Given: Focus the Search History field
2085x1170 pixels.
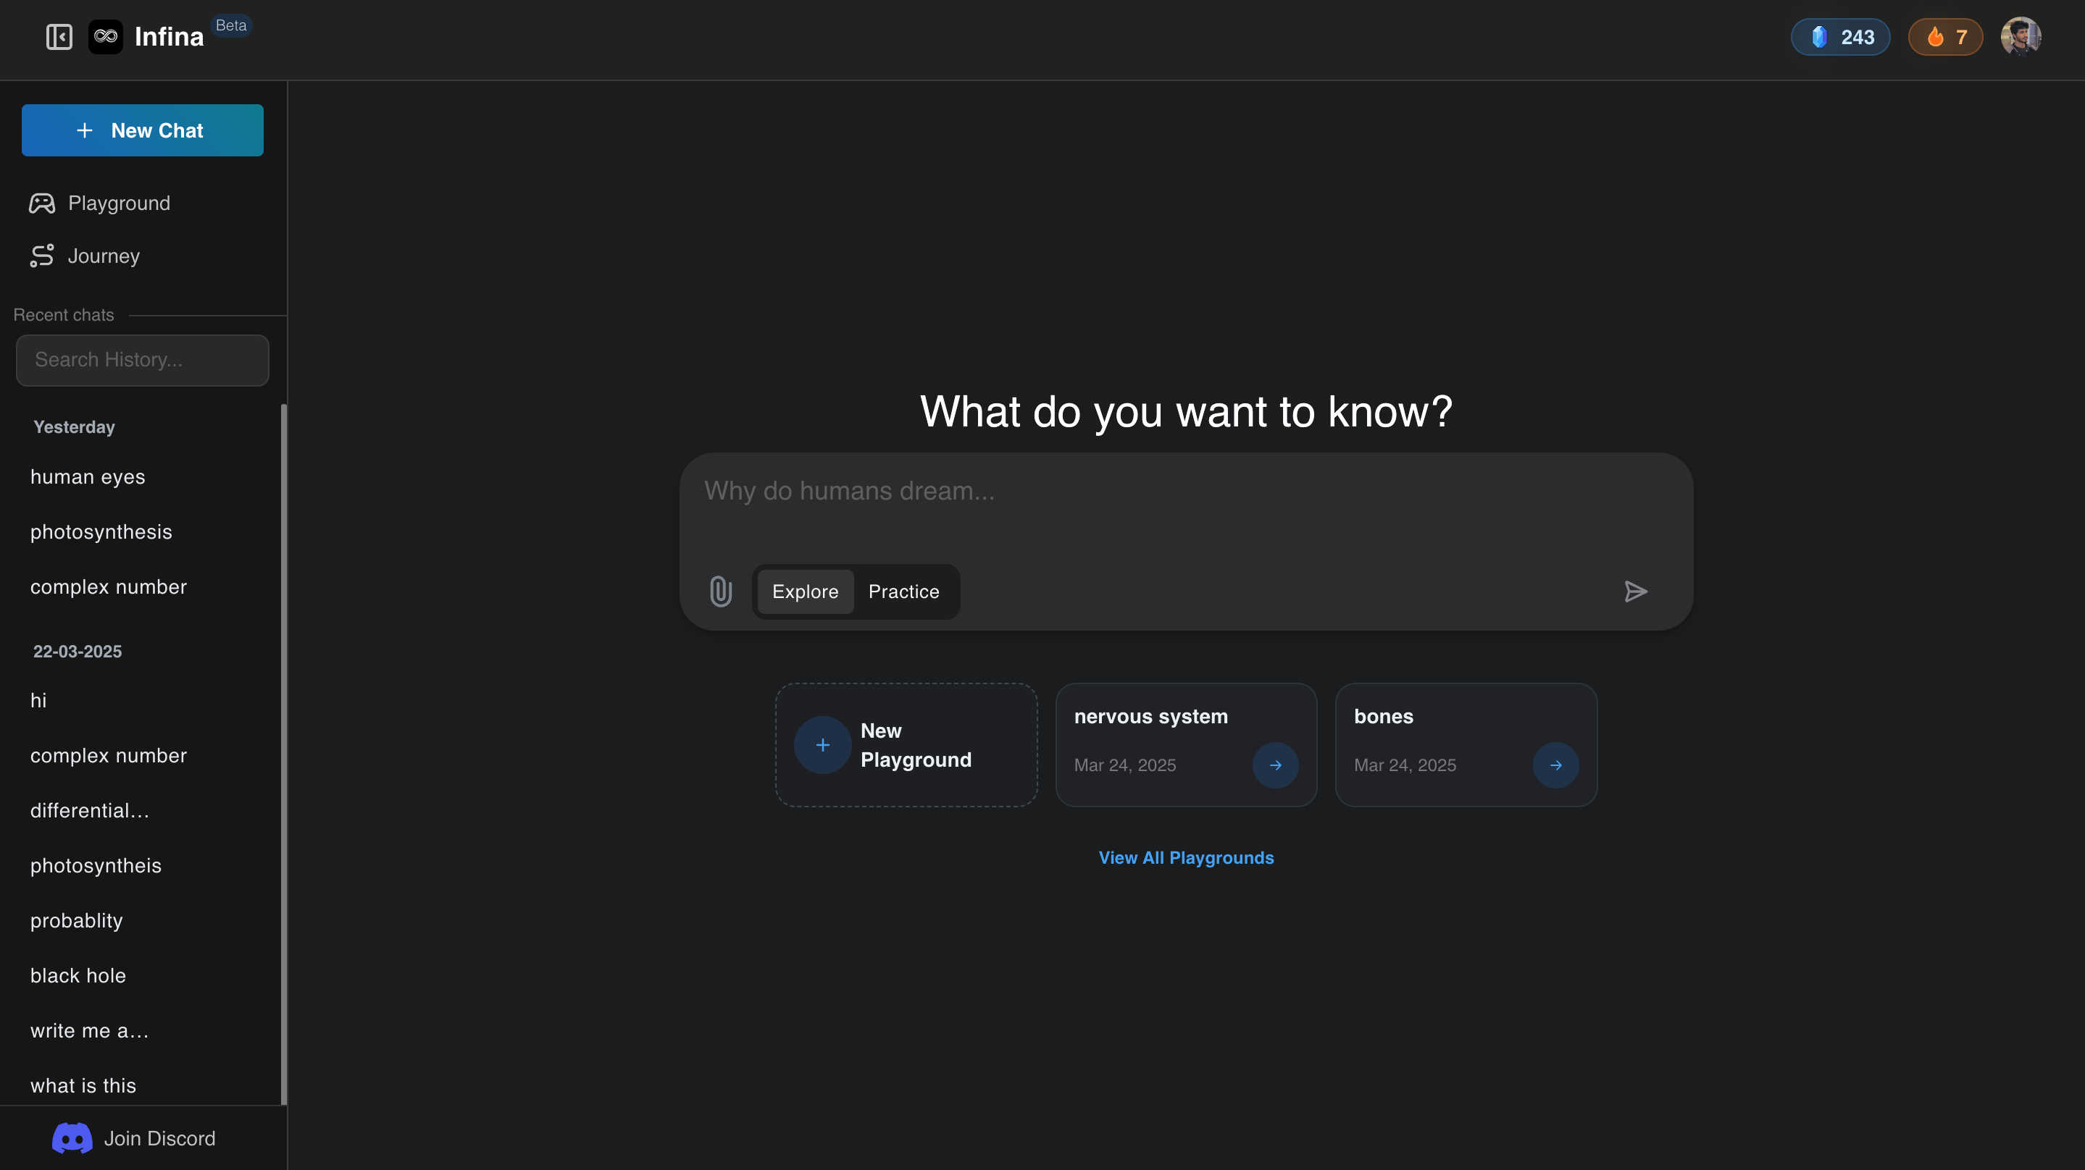Looking at the screenshot, I should coord(143,360).
